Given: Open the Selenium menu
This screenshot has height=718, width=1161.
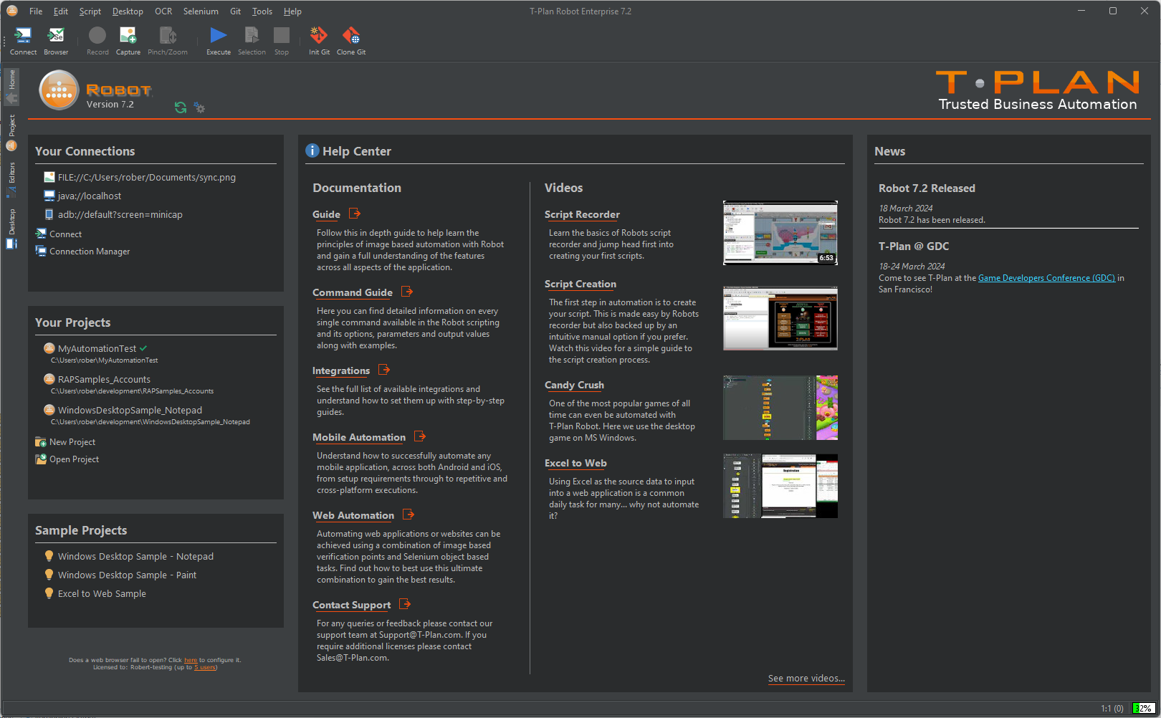Looking at the screenshot, I should tap(201, 11).
